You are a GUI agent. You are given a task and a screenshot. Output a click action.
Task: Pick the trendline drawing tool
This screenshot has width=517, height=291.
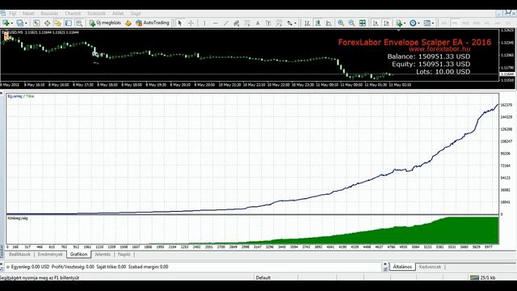226,23
